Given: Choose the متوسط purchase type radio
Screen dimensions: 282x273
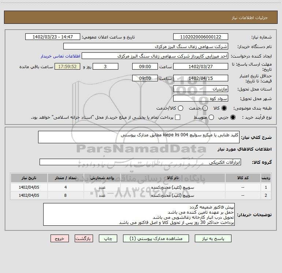Looking at the screenshot, I should click(211, 117).
